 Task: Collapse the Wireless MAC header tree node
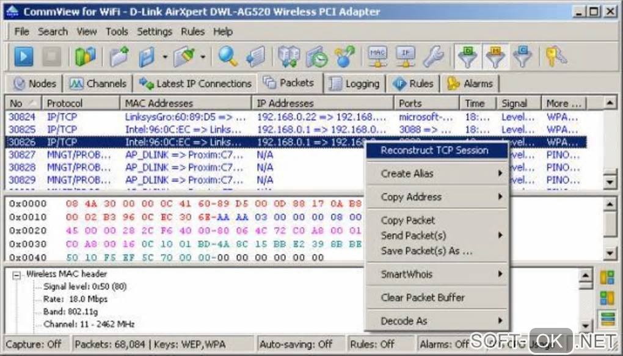[x=16, y=275]
